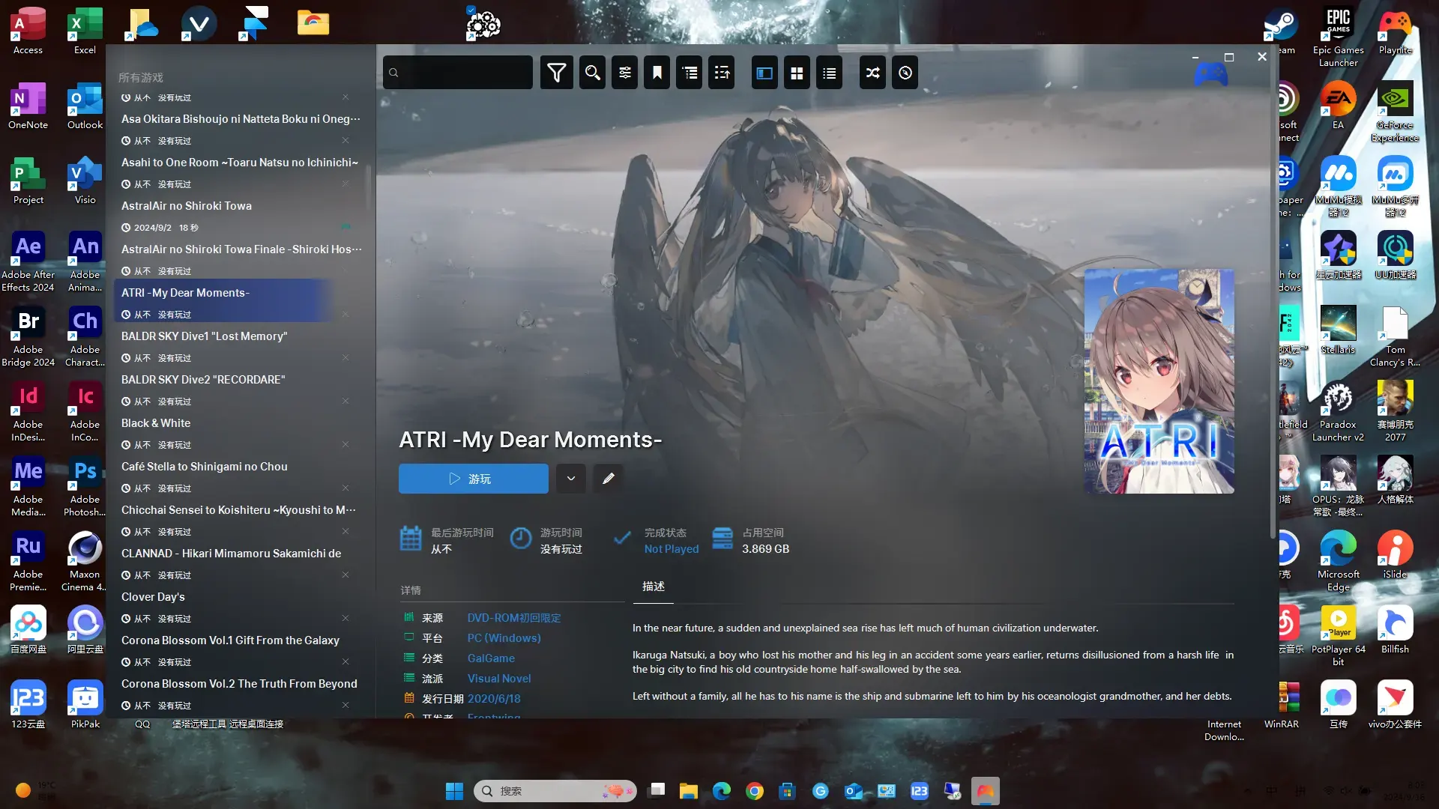Pick a random game shuffle icon

[872, 73]
